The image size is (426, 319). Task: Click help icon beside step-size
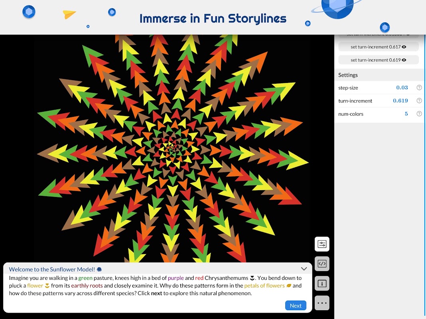[419, 87]
